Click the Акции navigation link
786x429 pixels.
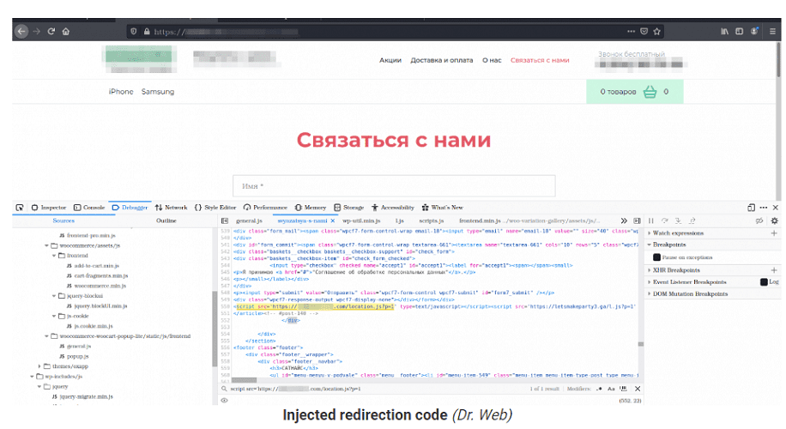click(390, 60)
